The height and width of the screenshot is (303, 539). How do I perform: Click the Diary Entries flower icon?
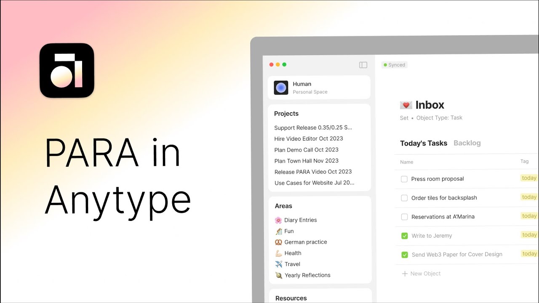[278, 220]
